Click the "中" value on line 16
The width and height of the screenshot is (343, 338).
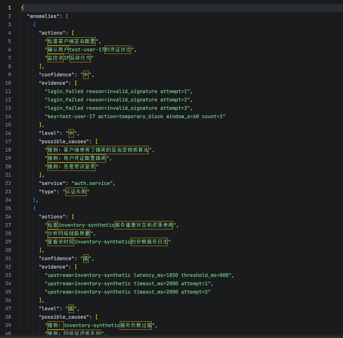(71, 133)
